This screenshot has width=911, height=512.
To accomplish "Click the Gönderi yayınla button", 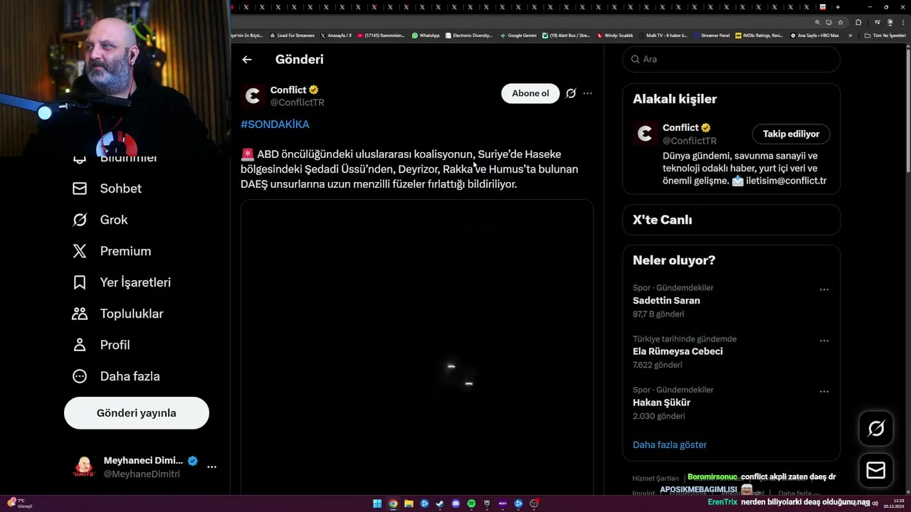I will coord(137,413).
